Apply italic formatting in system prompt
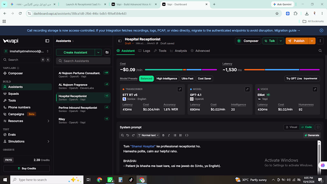The height and width of the screenshot is (184, 327). coord(169,135)
